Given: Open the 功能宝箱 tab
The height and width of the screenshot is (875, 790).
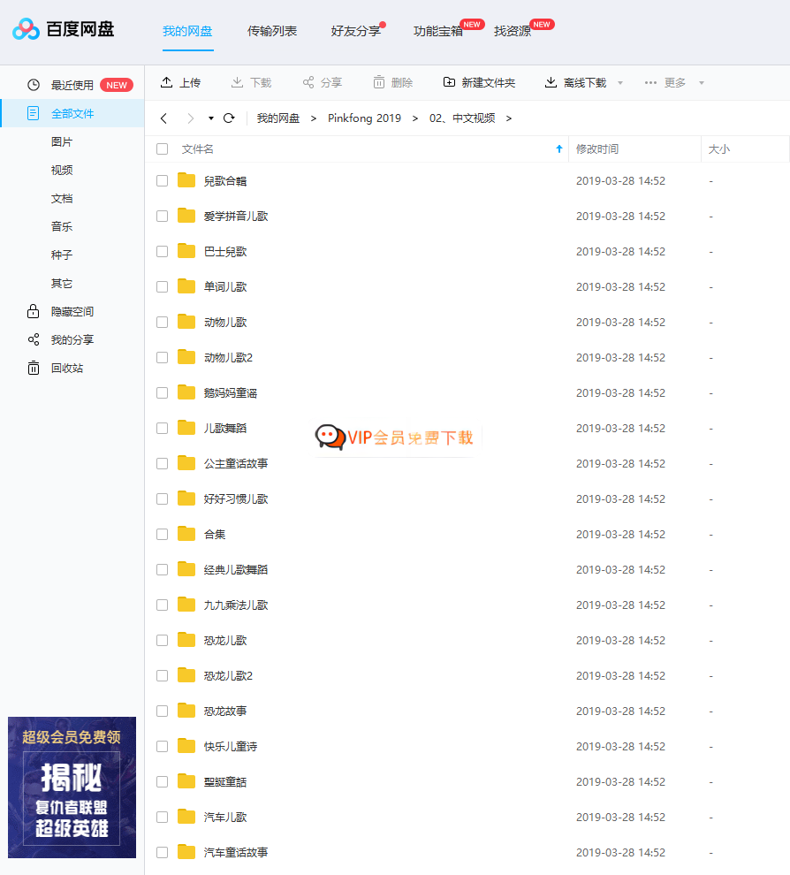Looking at the screenshot, I should point(438,31).
